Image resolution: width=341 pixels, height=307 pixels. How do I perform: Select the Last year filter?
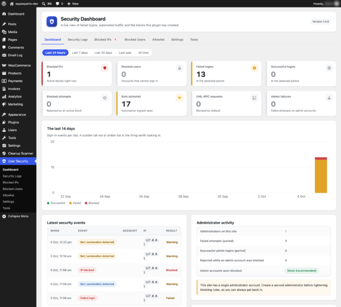(125, 53)
